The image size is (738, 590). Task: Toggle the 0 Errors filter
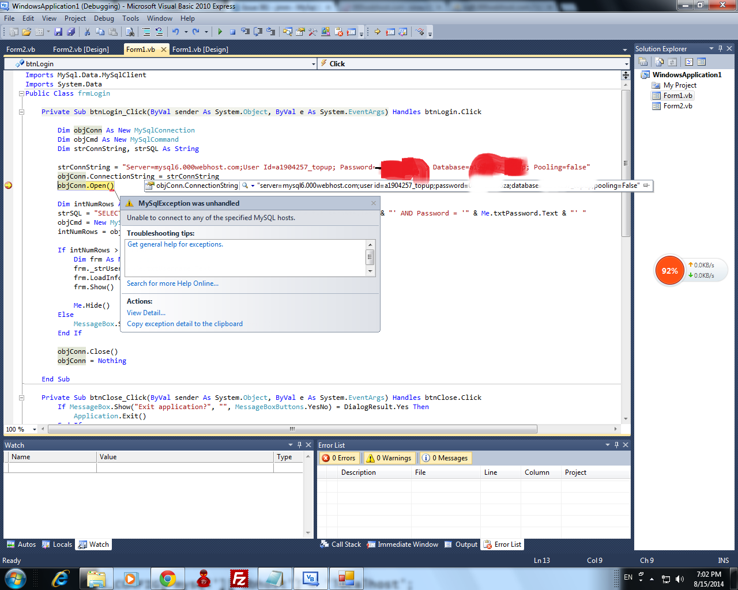pyautogui.click(x=339, y=458)
